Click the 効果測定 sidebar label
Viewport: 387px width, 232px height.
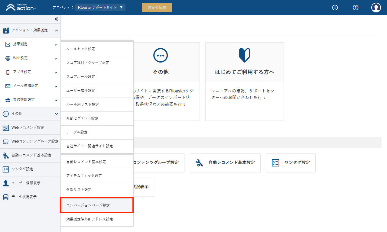click(x=20, y=44)
